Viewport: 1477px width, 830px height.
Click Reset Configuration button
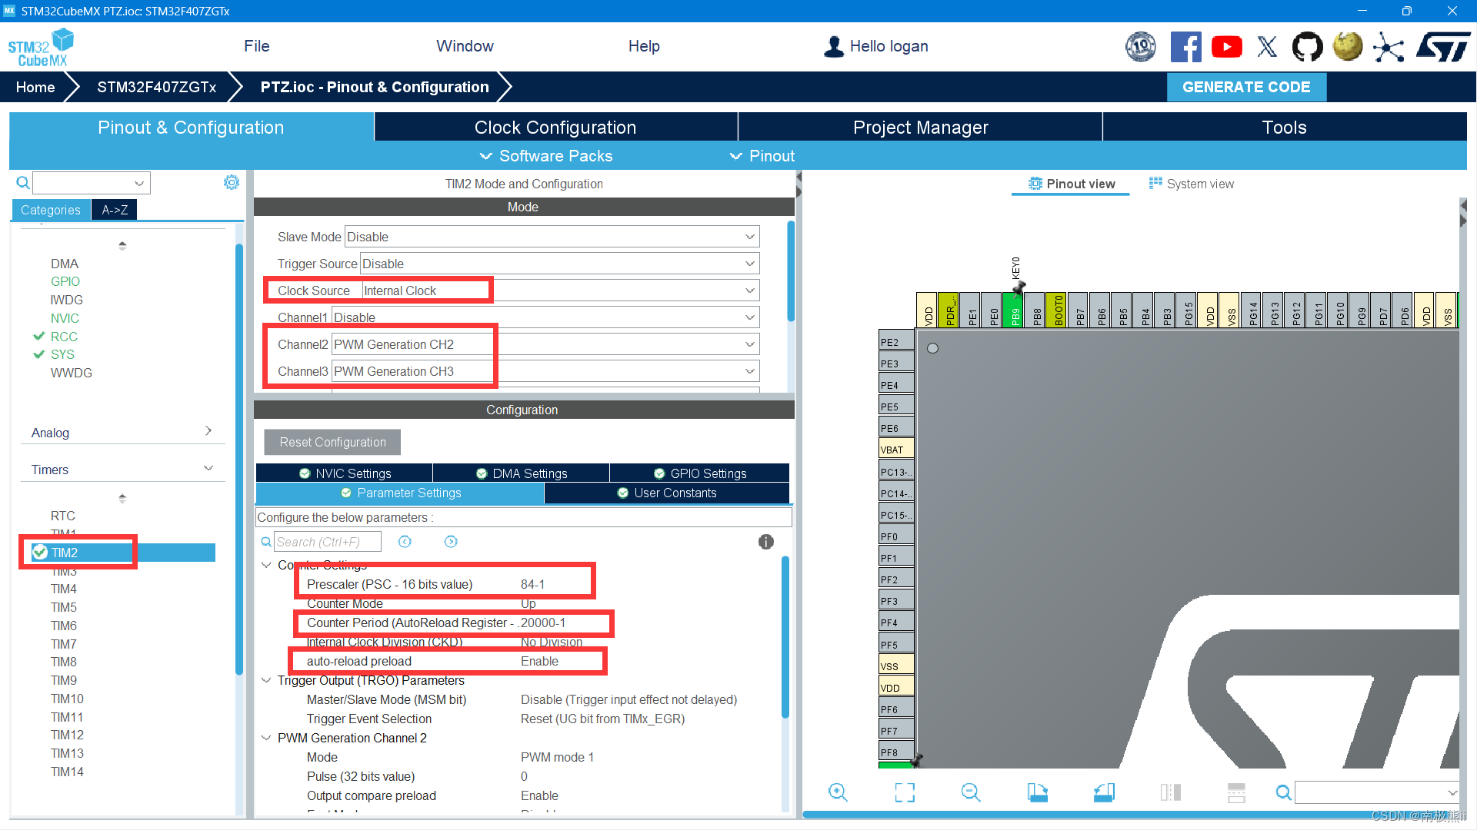tap(332, 442)
